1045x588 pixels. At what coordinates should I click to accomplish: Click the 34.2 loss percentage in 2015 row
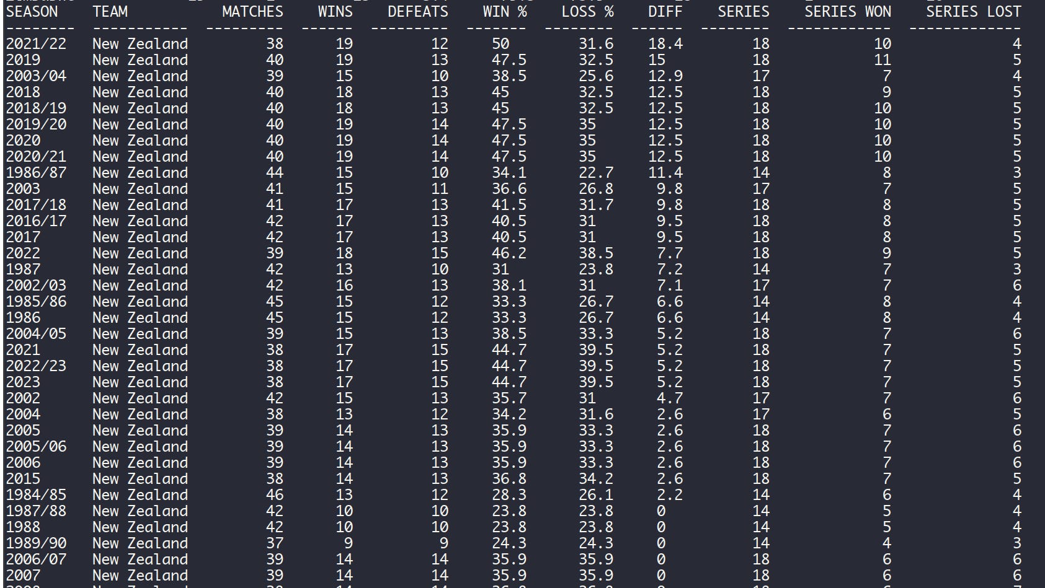pos(596,479)
